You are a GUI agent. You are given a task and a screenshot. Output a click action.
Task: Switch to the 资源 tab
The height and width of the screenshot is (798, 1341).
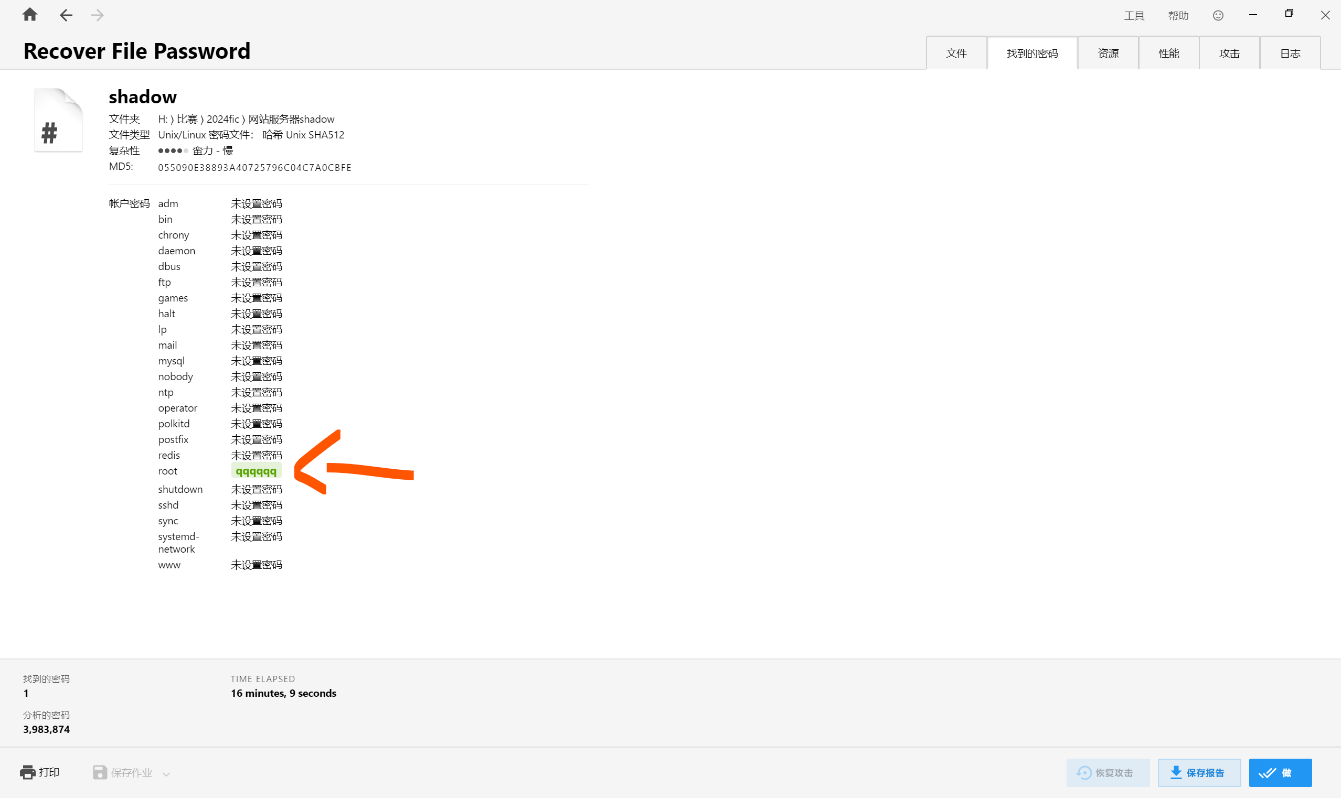(x=1108, y=53)
